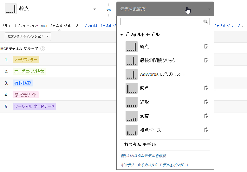
Task: Click ギャラリーからカスタム モデルをインポート link
Action: click(155, 165)
